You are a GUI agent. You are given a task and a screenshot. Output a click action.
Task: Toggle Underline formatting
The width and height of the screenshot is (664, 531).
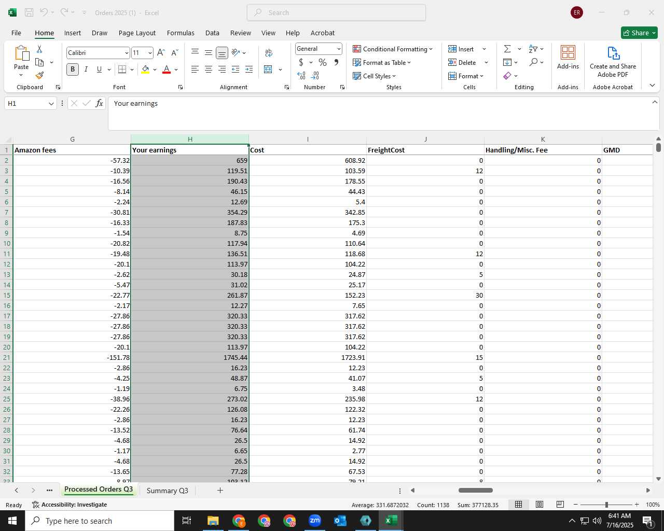[99, 69]
